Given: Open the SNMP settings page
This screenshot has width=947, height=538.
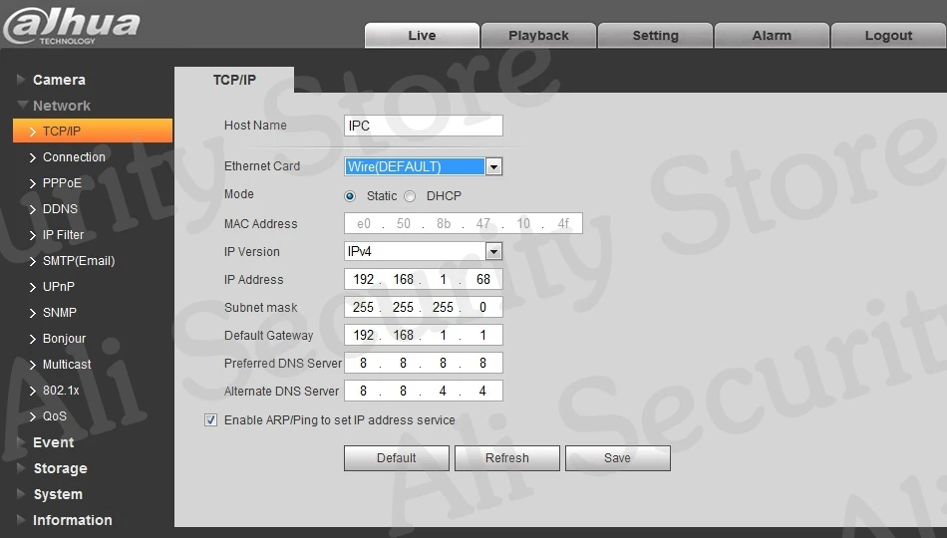Looking at the screenshot, I should click(x=59, y=313).
